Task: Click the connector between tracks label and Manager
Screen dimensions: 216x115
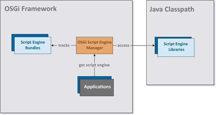Action: (73, 45)
